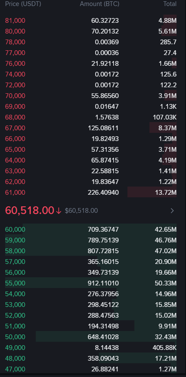Screen dimensions: 186x377
Task: Select the 63,000 ask price
Action: pos(15,171)
